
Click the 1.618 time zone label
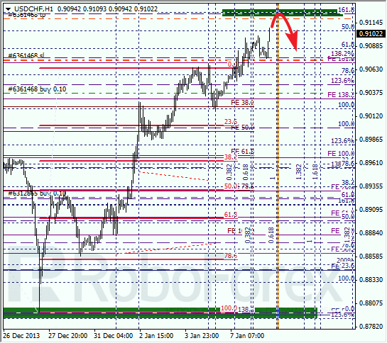315,172
